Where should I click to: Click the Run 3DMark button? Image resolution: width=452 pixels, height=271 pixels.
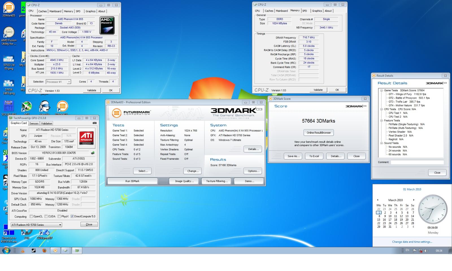click(x=132, y=181)
